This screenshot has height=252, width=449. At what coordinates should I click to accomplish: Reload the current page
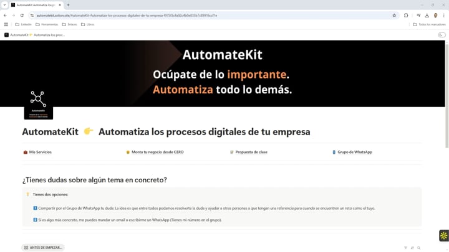pos(22,16)
